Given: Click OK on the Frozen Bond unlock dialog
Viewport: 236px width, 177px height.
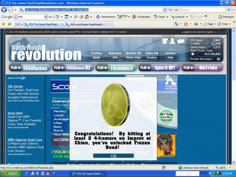Looking at the screenshot, I should (x=114, y=156).
